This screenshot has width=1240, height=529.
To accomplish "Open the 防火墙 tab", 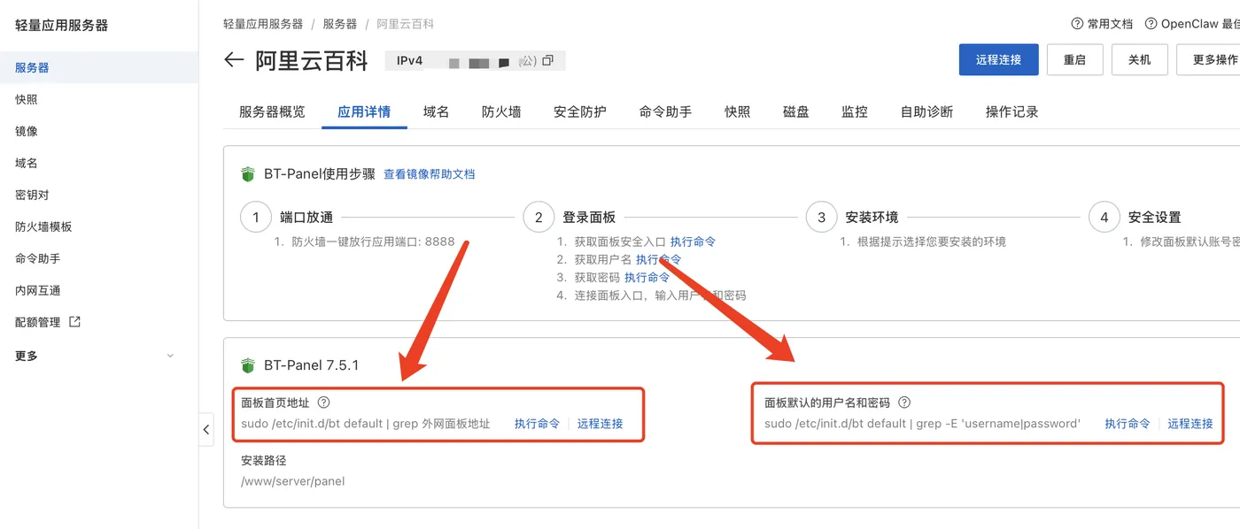I will coord(501,112).
